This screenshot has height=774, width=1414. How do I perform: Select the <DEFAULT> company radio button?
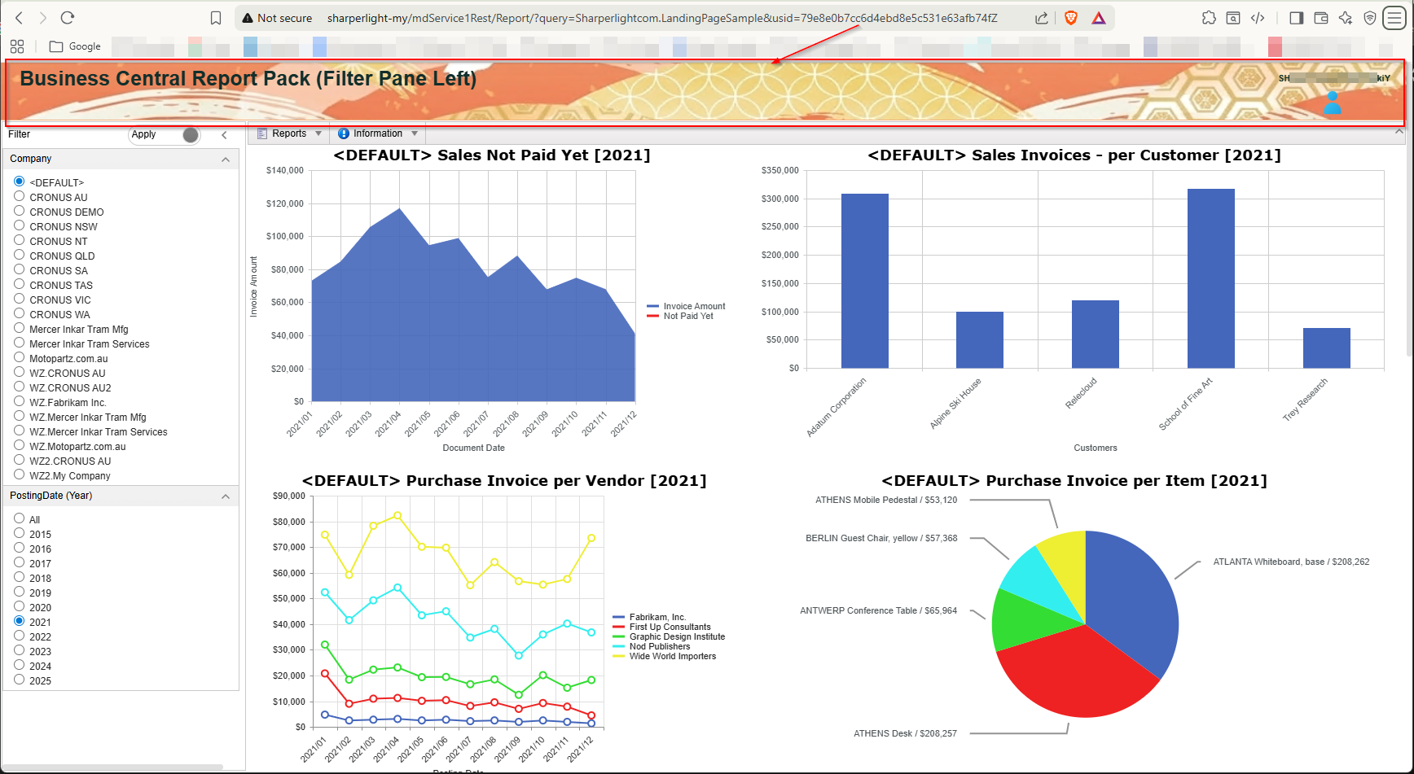tap(20, 181)
